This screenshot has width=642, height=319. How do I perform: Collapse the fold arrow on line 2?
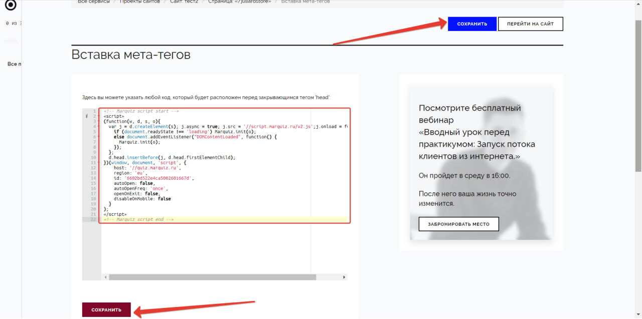click(x=99, y=116)
